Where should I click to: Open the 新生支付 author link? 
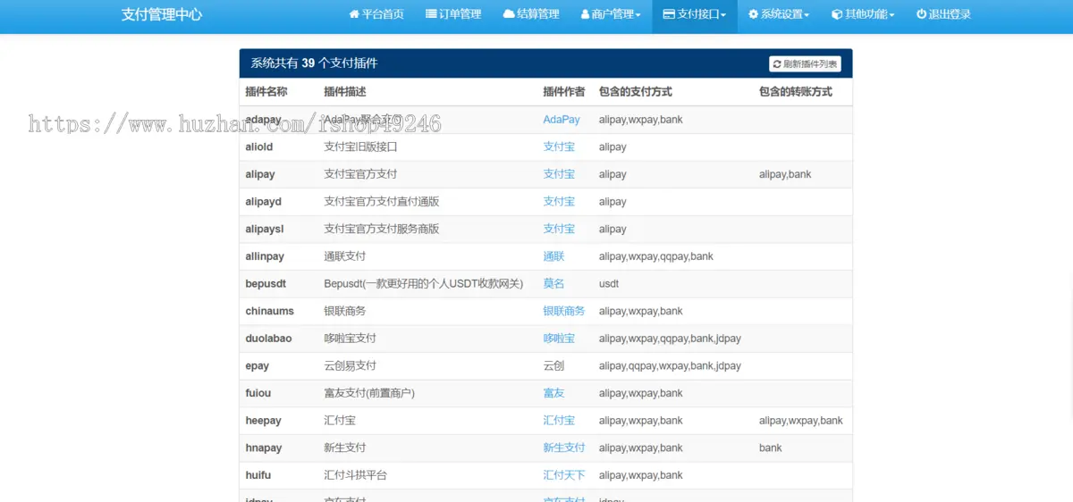pyautogui.click(x=564, y=448)
